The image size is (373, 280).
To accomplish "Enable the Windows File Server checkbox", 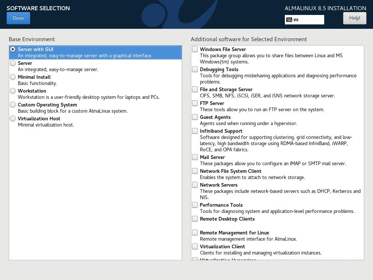I will pos(195,49).
